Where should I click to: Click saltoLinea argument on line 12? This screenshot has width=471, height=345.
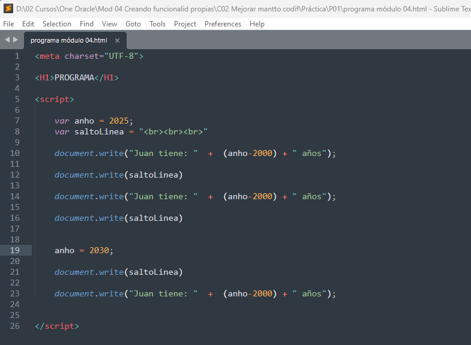(x=154, y=175)
